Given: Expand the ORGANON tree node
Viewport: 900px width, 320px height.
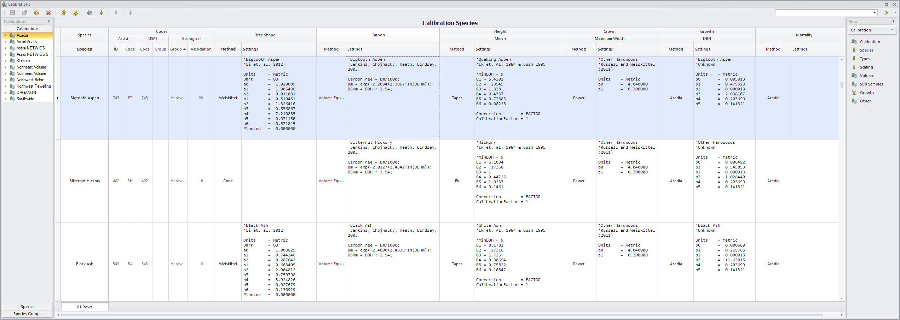Looking at the screenshot, I should point(6,93).
